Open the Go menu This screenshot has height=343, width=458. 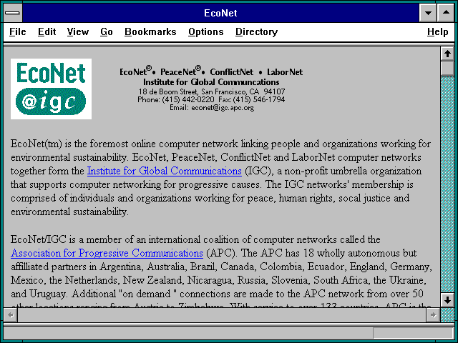107,31
